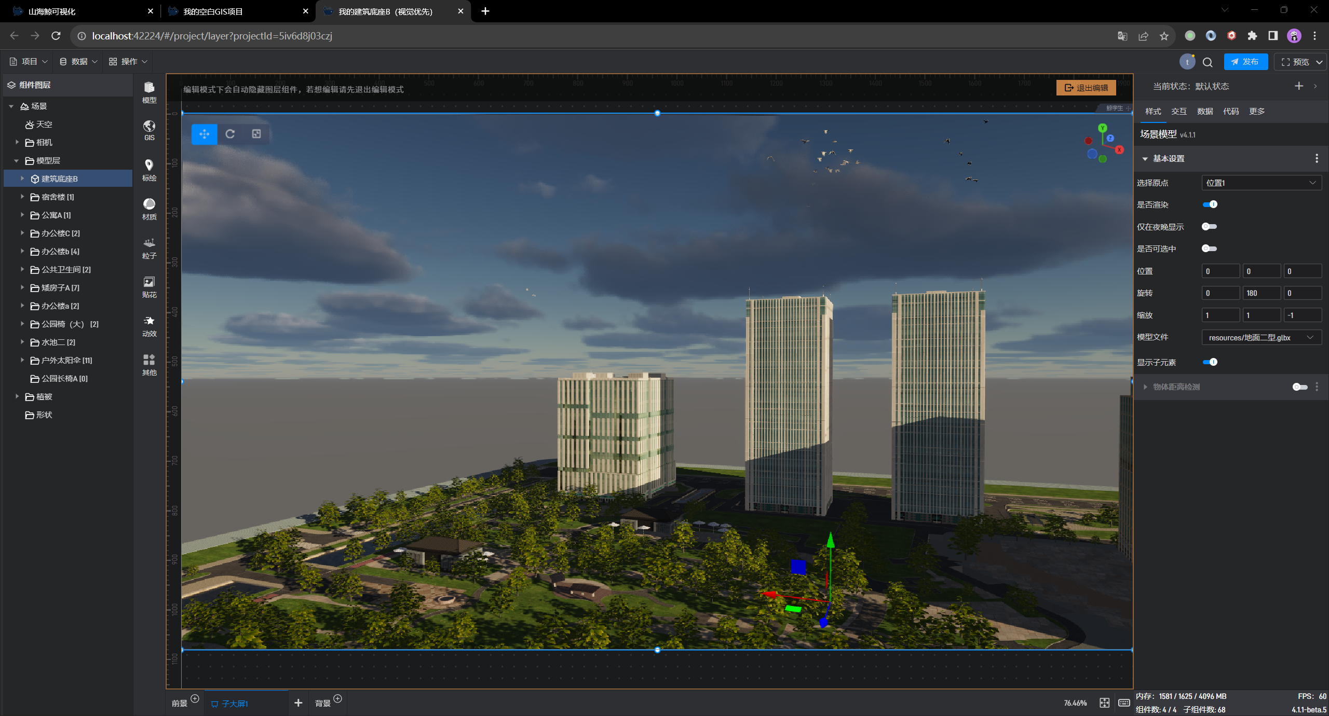Viewport: 1329px width, 716px height.
Task: Enable the 仅在夜晚显示 switch
Action: 1209,227
